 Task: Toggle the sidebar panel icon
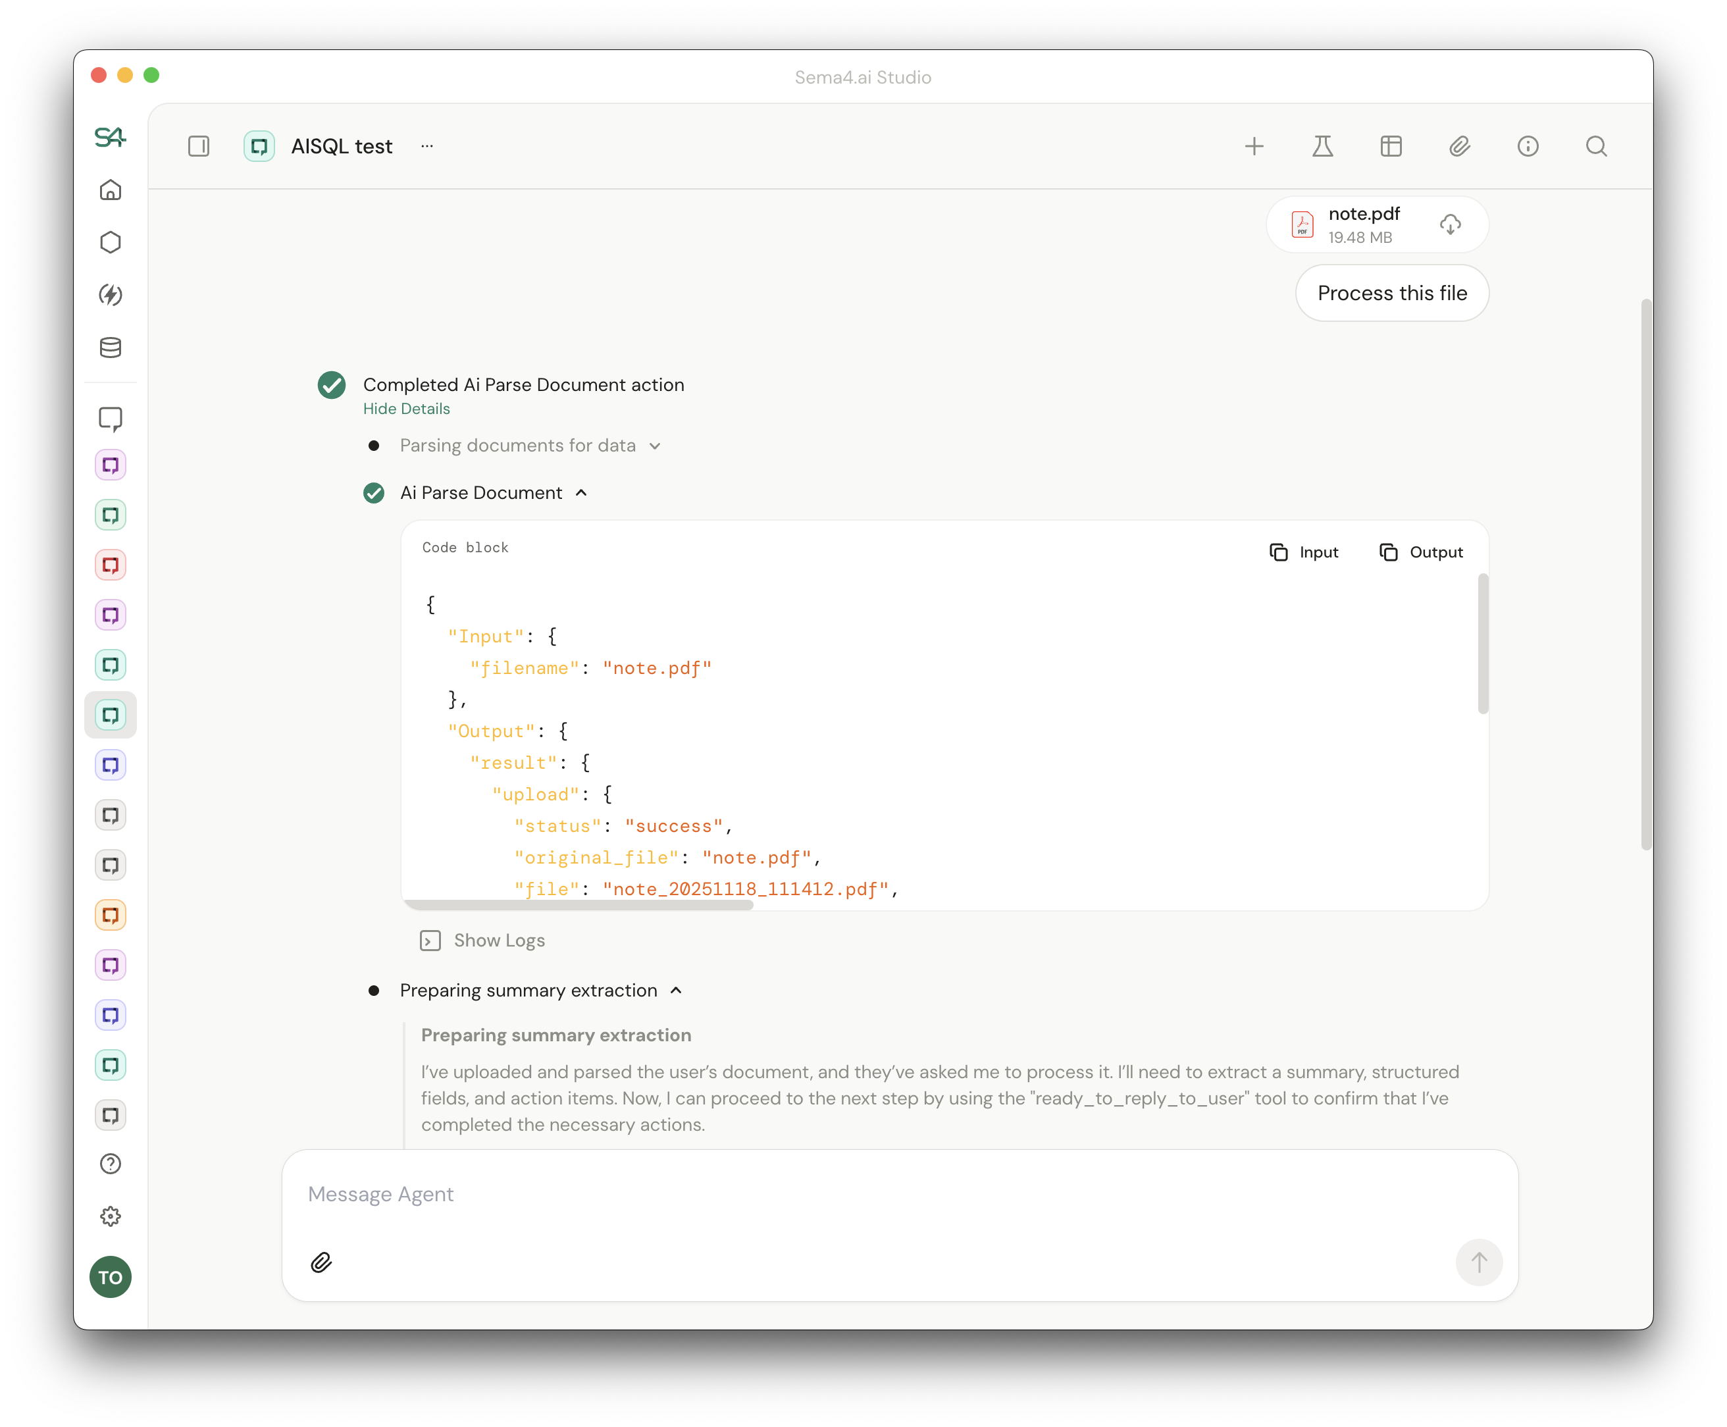pos(199,146)
